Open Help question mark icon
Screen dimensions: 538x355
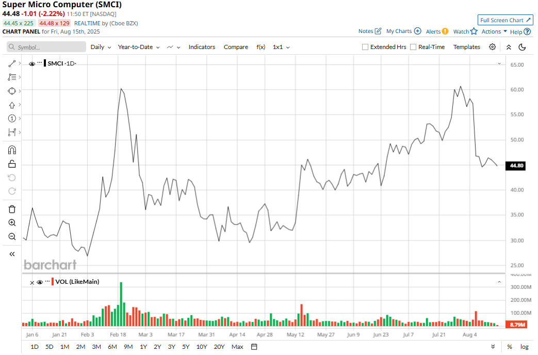pyautogui.click(x=527, y=31)
